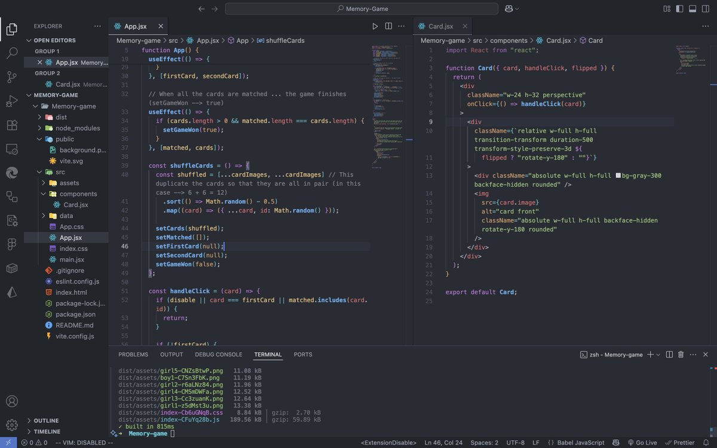The width and height of the screenshot is (717, 448).
Task: Create a new terminal with plus icon
Action: pos(651,354)
